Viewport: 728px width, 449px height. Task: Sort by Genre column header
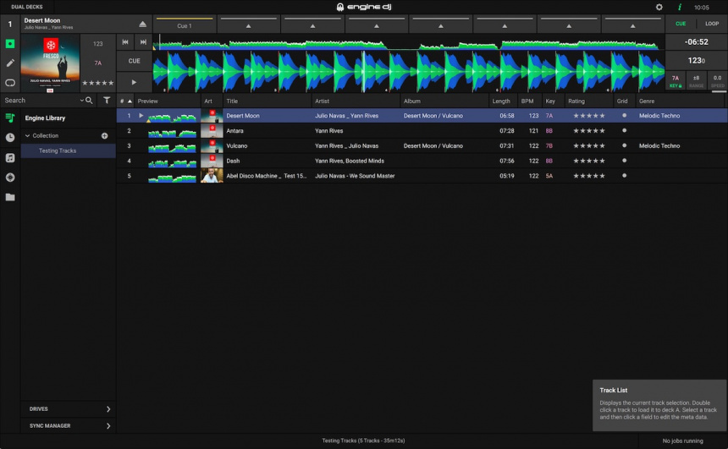tap(681, 101)
